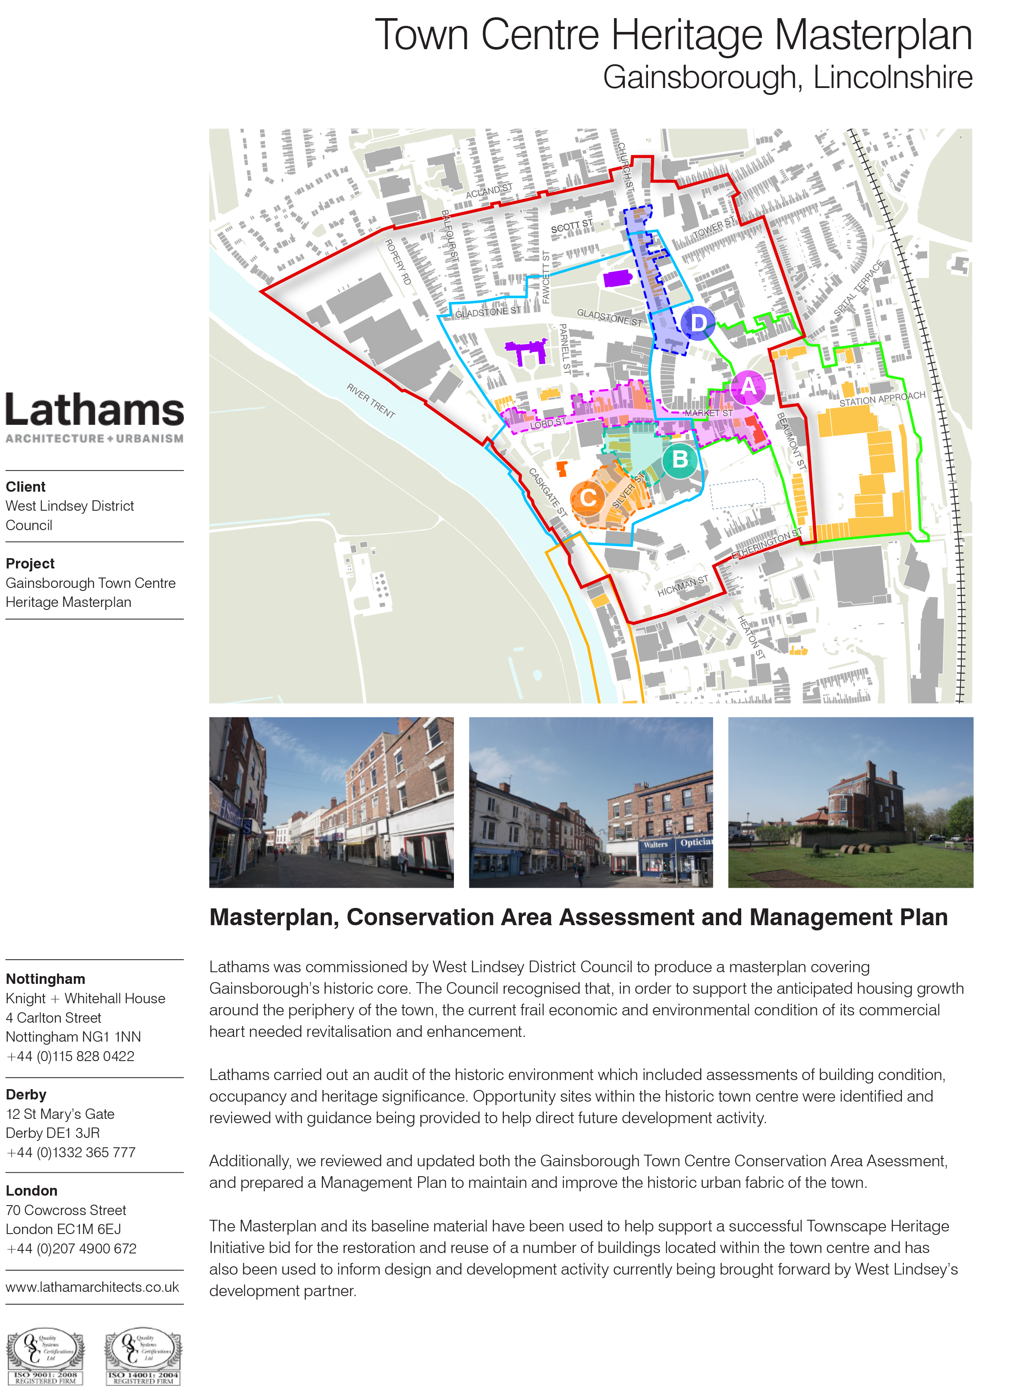Screen dimensions: 1010x1388
Task: Click the London office phone number
Action: coord(71,1248)
